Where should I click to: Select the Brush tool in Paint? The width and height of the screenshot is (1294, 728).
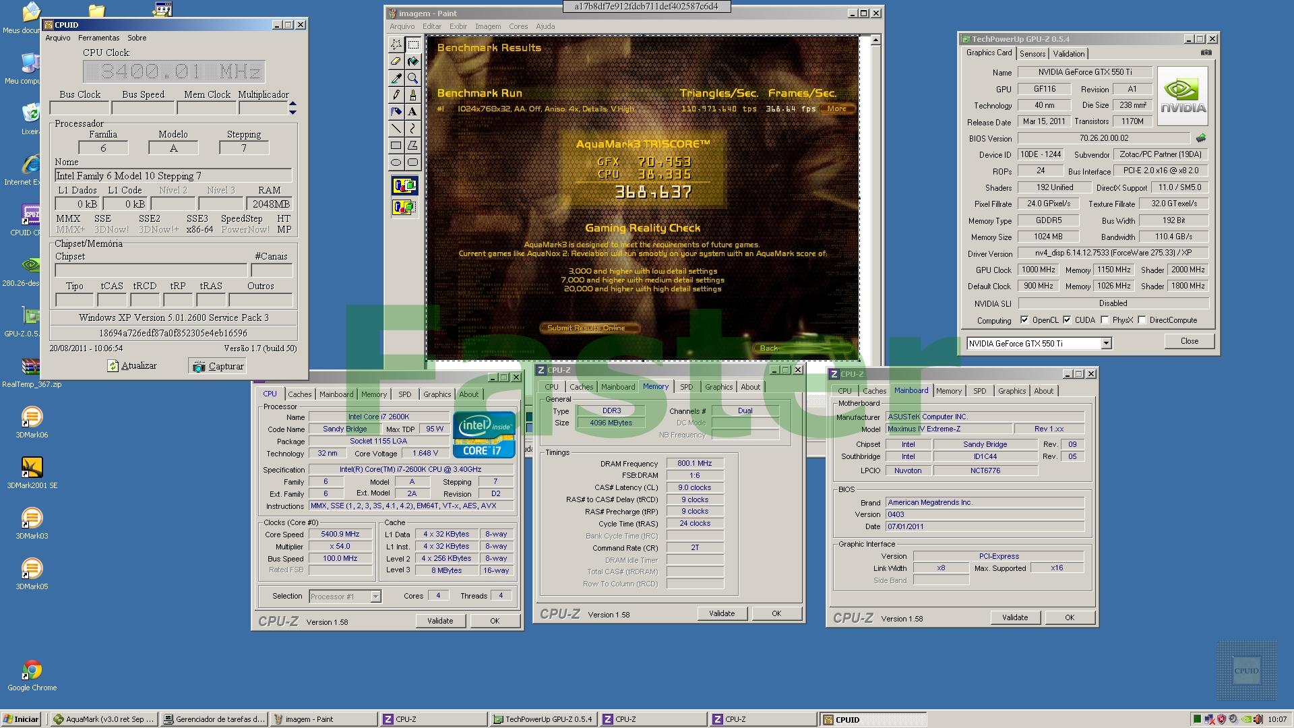[x=412, y=95]
